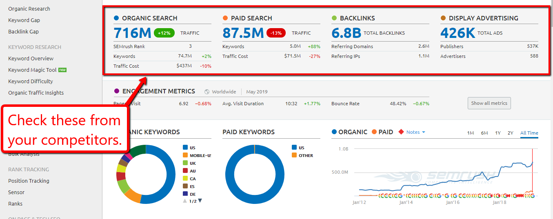Open Organic Traffic Insights
Screen dimensions: 553x219
(x=36, y=93)
